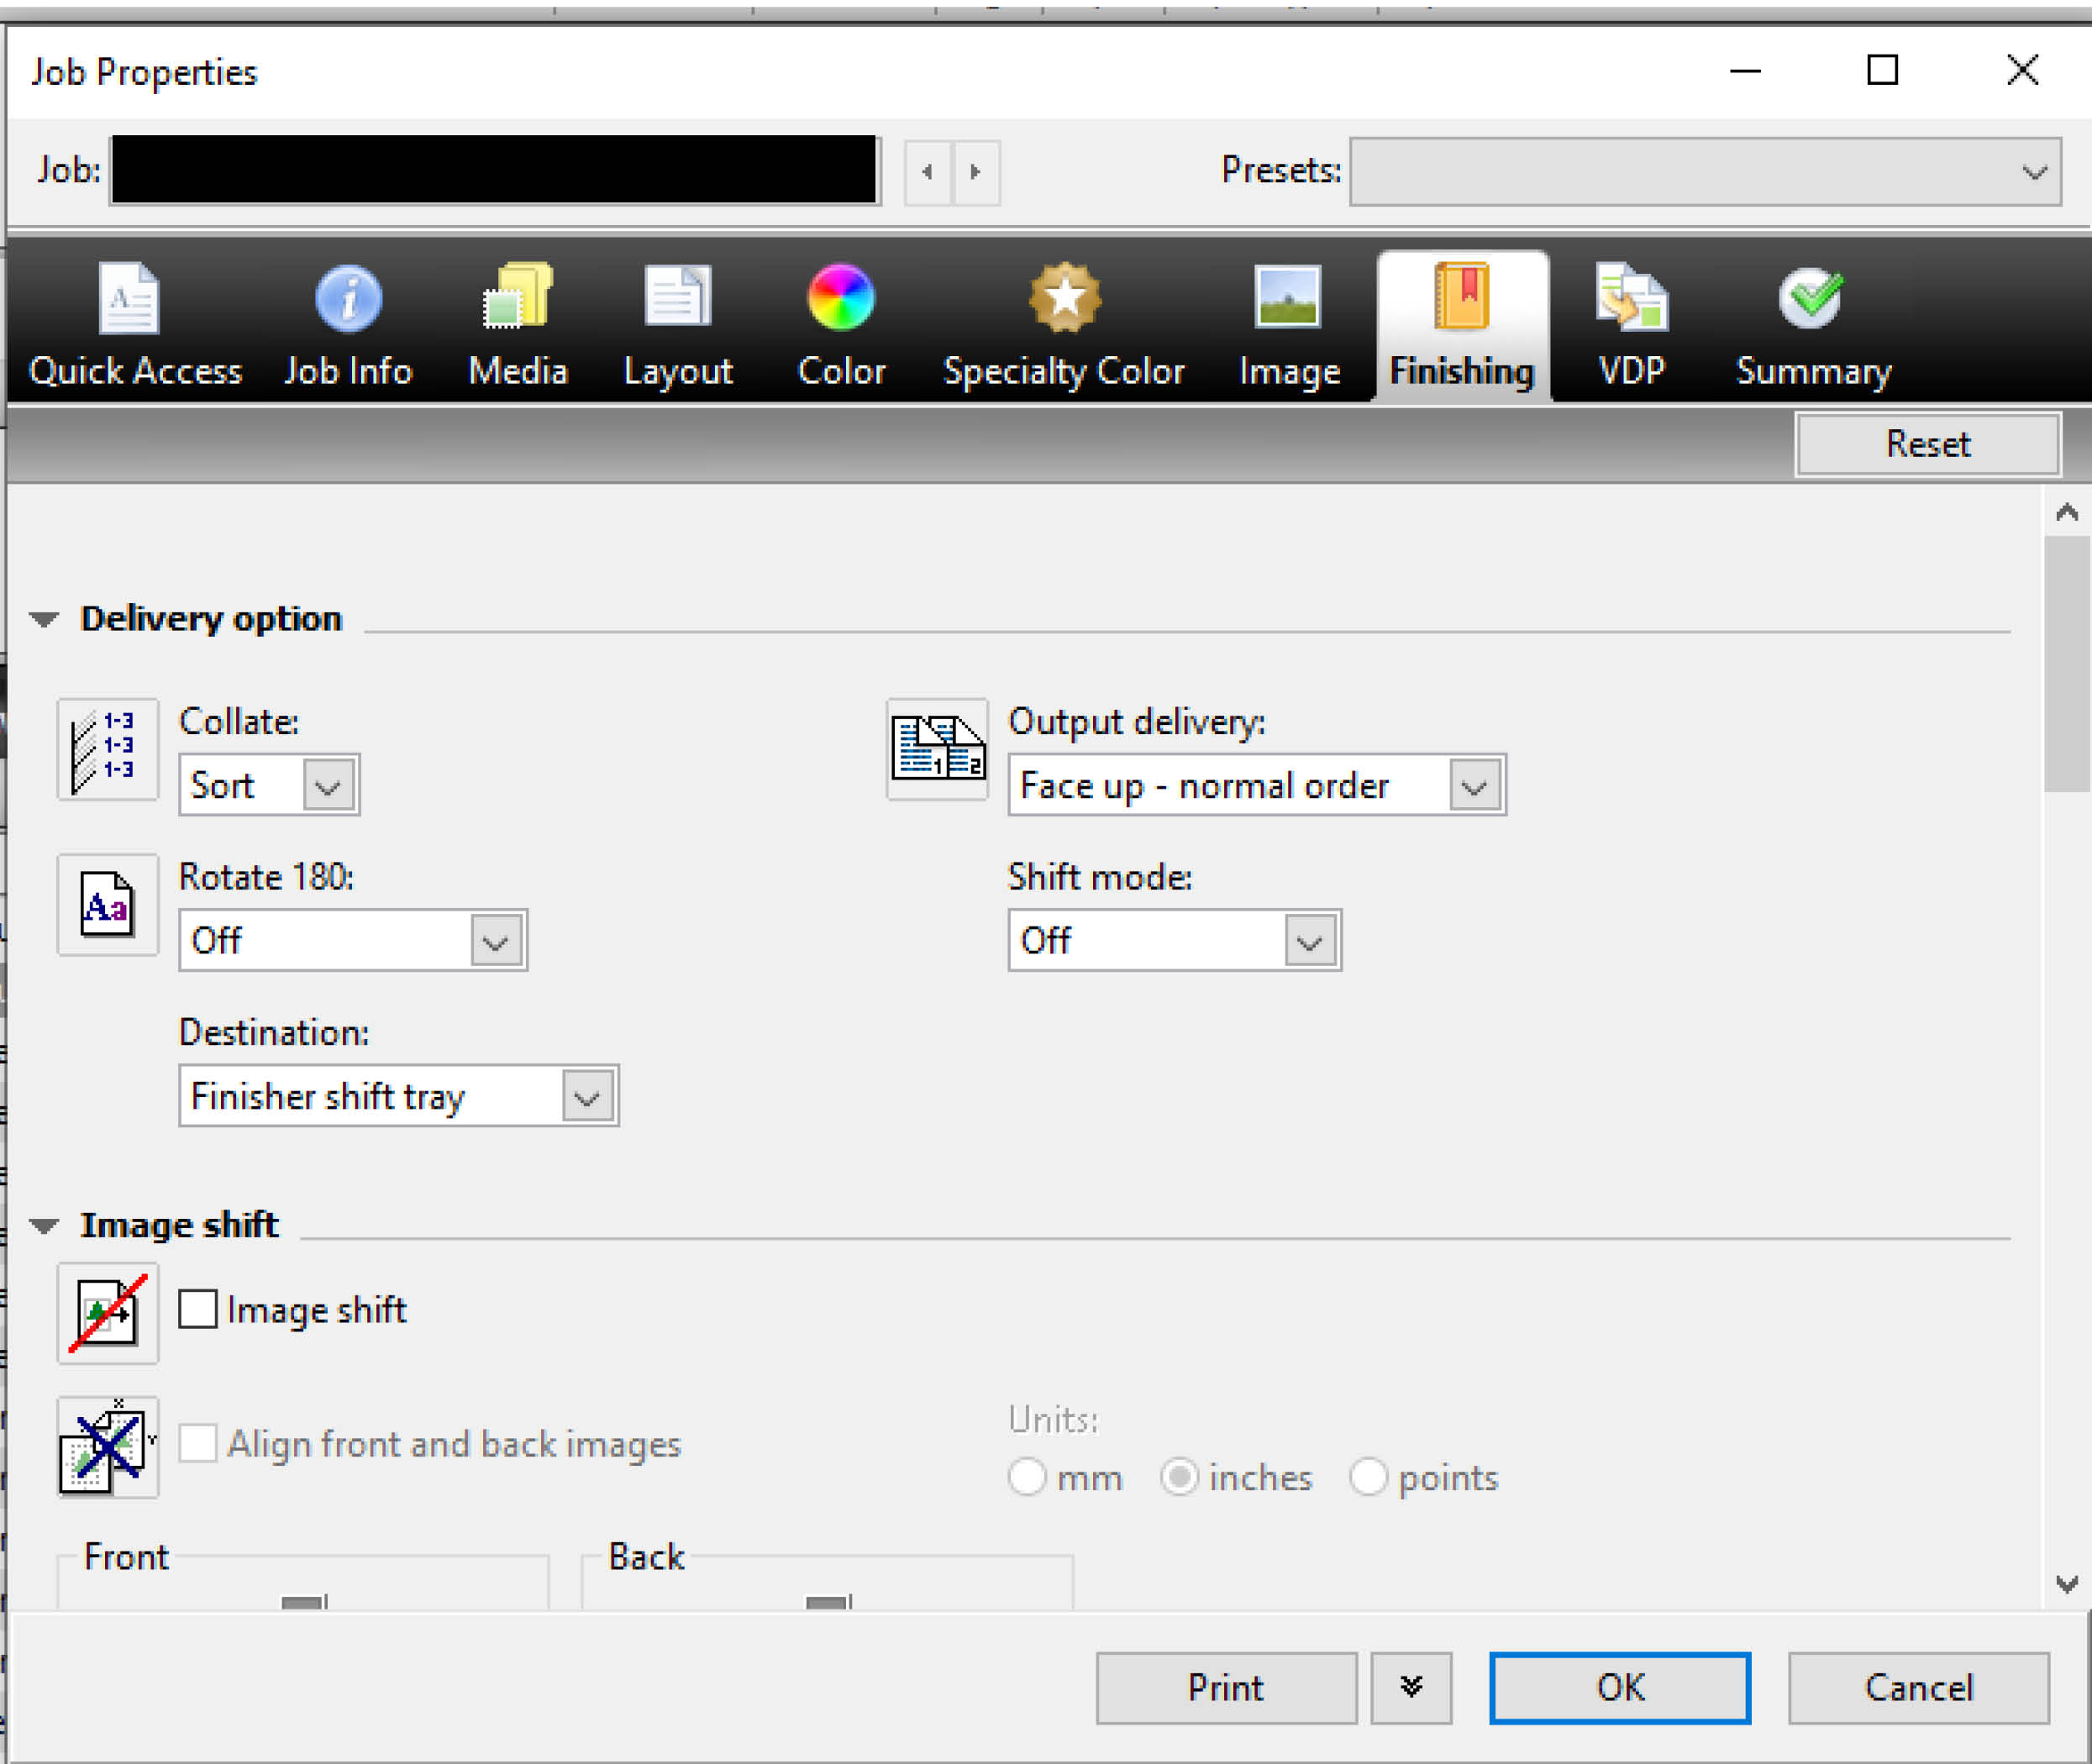
Task: Select mm units radio button
Action: point(1027,1477)
